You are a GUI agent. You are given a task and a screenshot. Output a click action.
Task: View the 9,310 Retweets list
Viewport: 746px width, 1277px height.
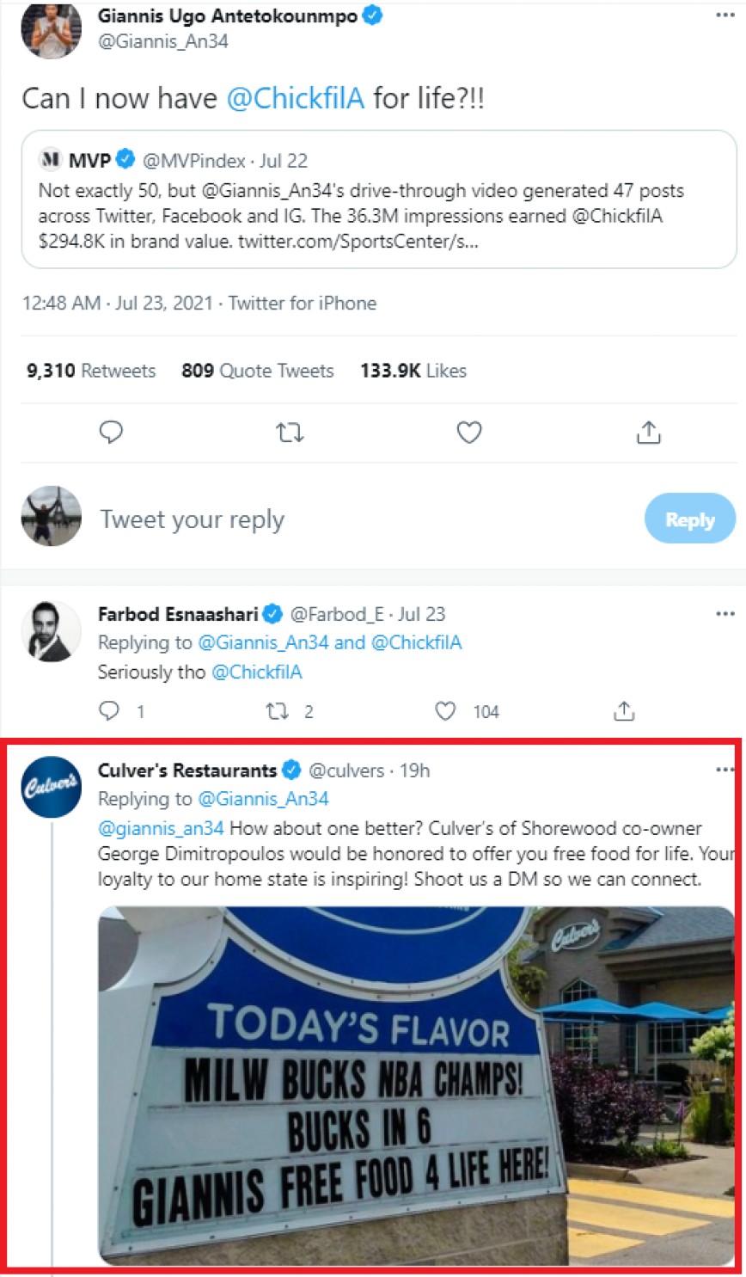(91, 371)
